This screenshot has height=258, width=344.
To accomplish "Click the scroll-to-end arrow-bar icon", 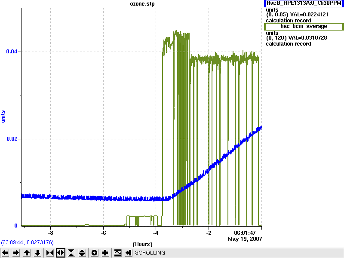I will (x=129, y=253).
